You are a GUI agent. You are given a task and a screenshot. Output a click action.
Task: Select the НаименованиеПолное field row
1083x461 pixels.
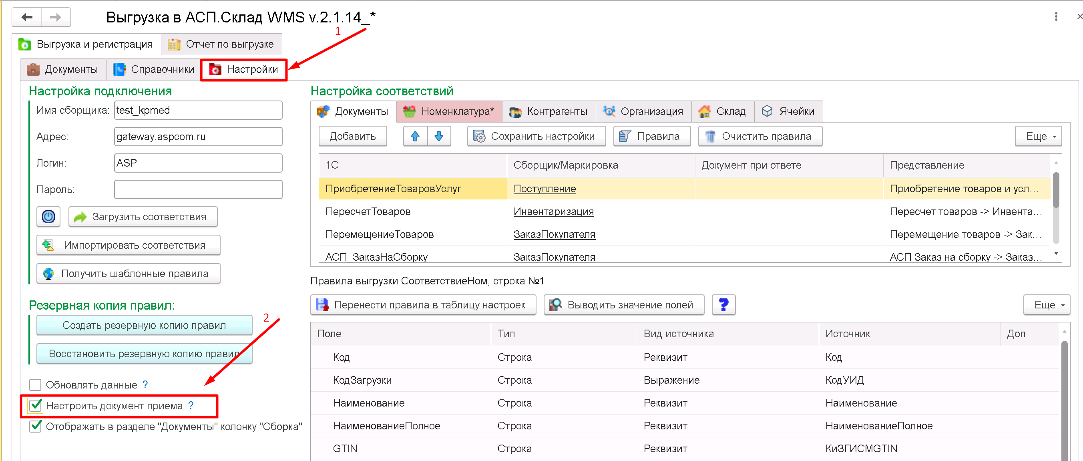pos(685,426)
